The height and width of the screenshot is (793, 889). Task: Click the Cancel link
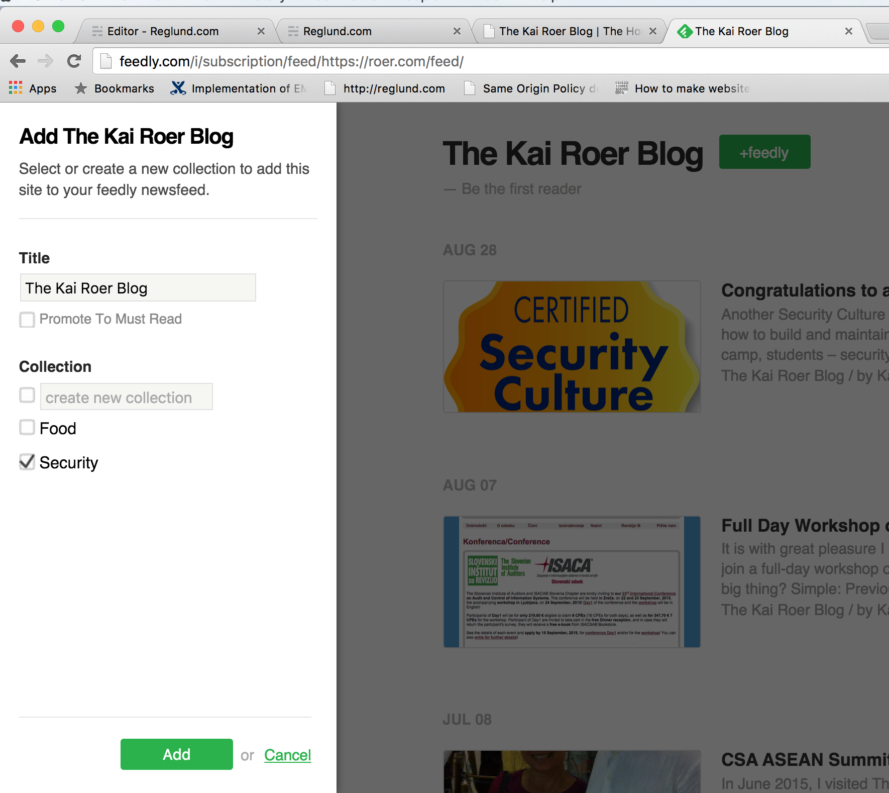tap(288, 755)
